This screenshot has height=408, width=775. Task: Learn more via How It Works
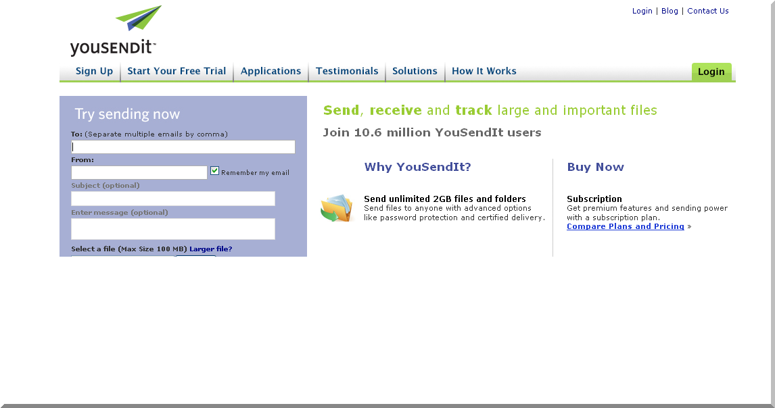point(484,71)
